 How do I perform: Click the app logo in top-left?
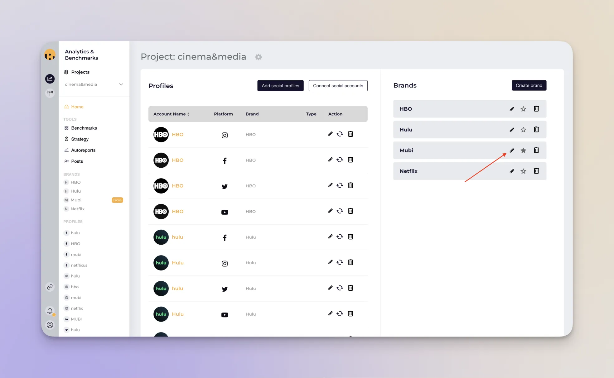click(50, 55)
